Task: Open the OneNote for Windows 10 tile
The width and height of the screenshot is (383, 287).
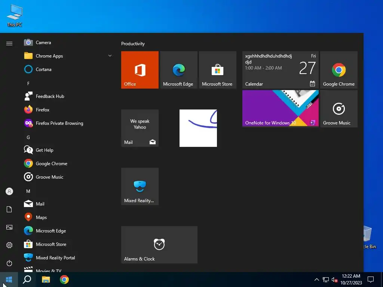Action: click(281, 109)
